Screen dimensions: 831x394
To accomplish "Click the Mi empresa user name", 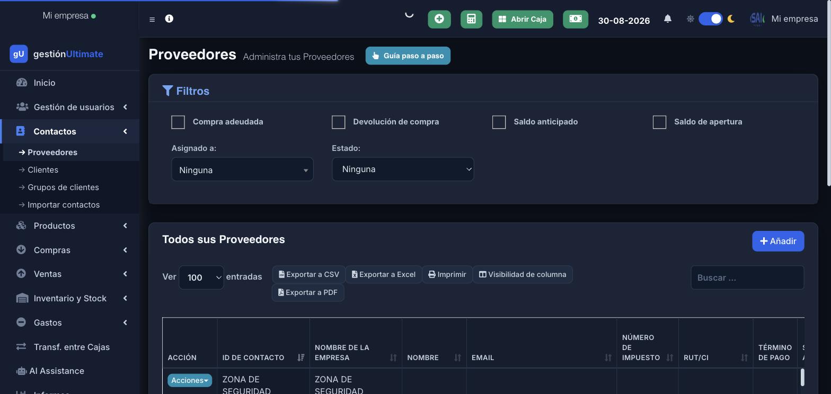I will tap(795, 19).
